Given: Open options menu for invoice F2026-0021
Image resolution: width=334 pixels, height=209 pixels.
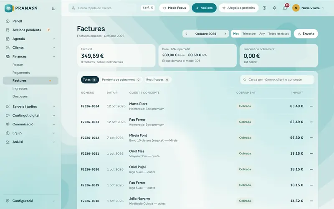Looking at the screenshot, I should point(311,153).
